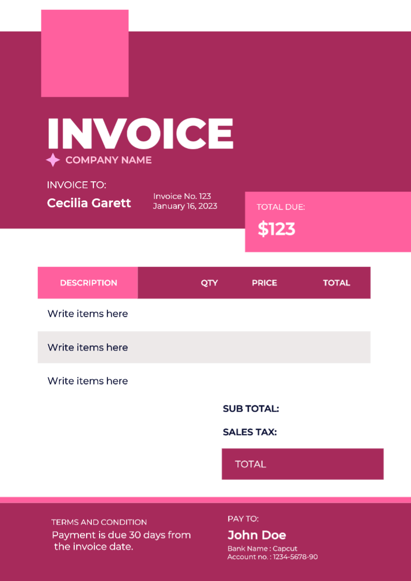Screen dimensions: 411x581
Task: Click the dark TOTAL box below Sales Tax
Action: click(302, 464)
